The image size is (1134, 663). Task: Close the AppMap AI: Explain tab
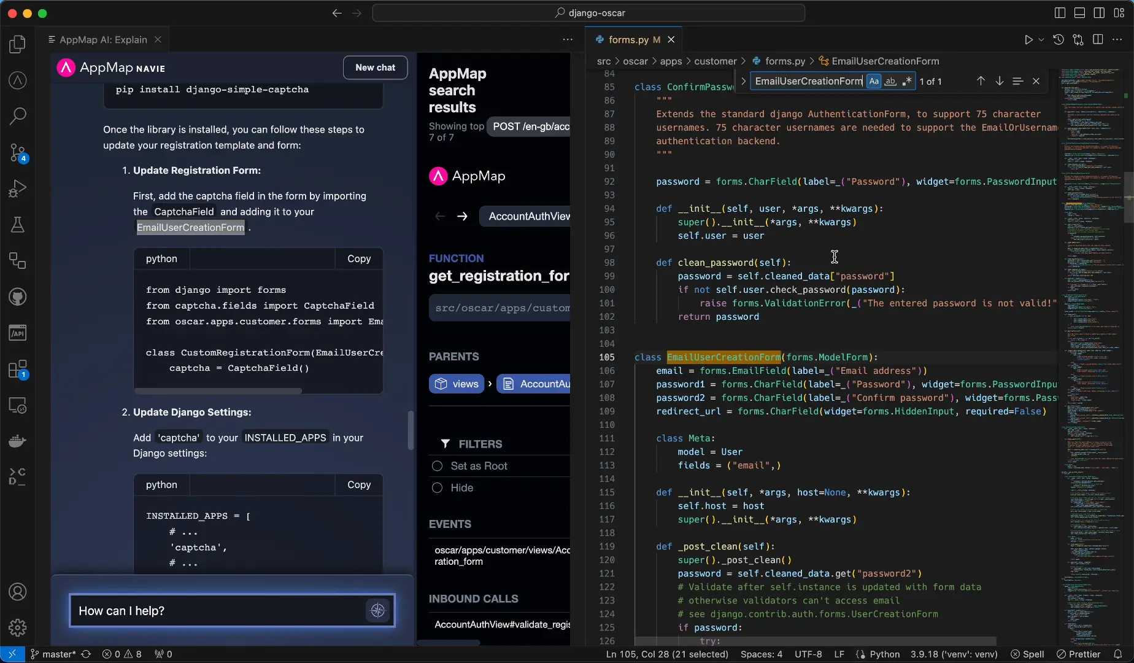[x=158, y=40]
